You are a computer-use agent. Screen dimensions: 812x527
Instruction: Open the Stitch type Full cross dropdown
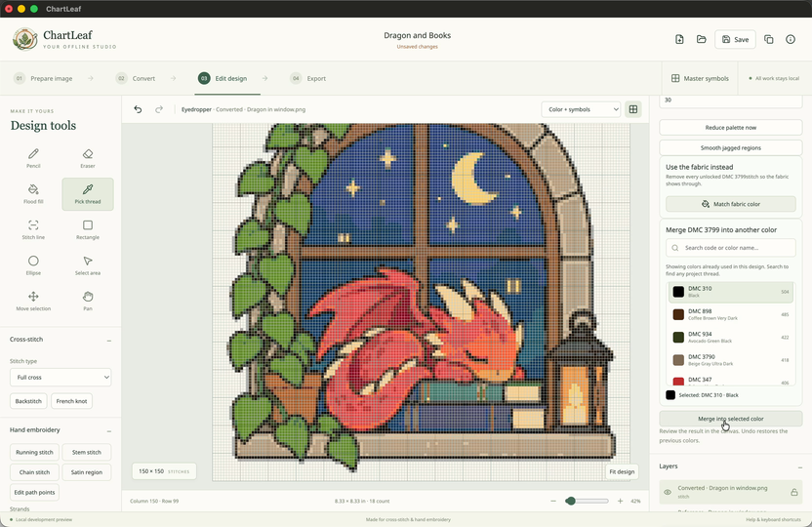click(x=61, y=378)
